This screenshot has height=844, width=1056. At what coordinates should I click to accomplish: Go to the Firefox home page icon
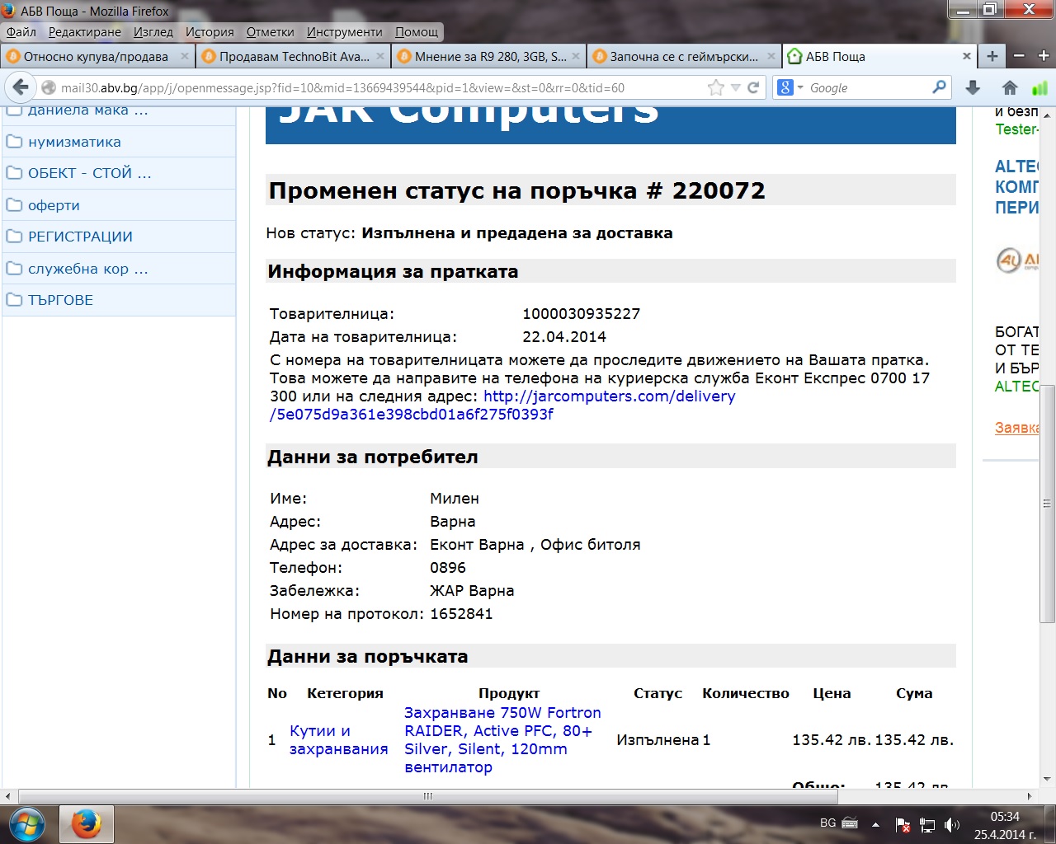(1009, 87)
